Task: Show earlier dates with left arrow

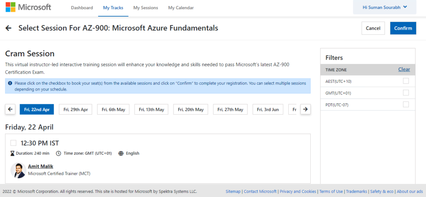Action: click(10, 109)
